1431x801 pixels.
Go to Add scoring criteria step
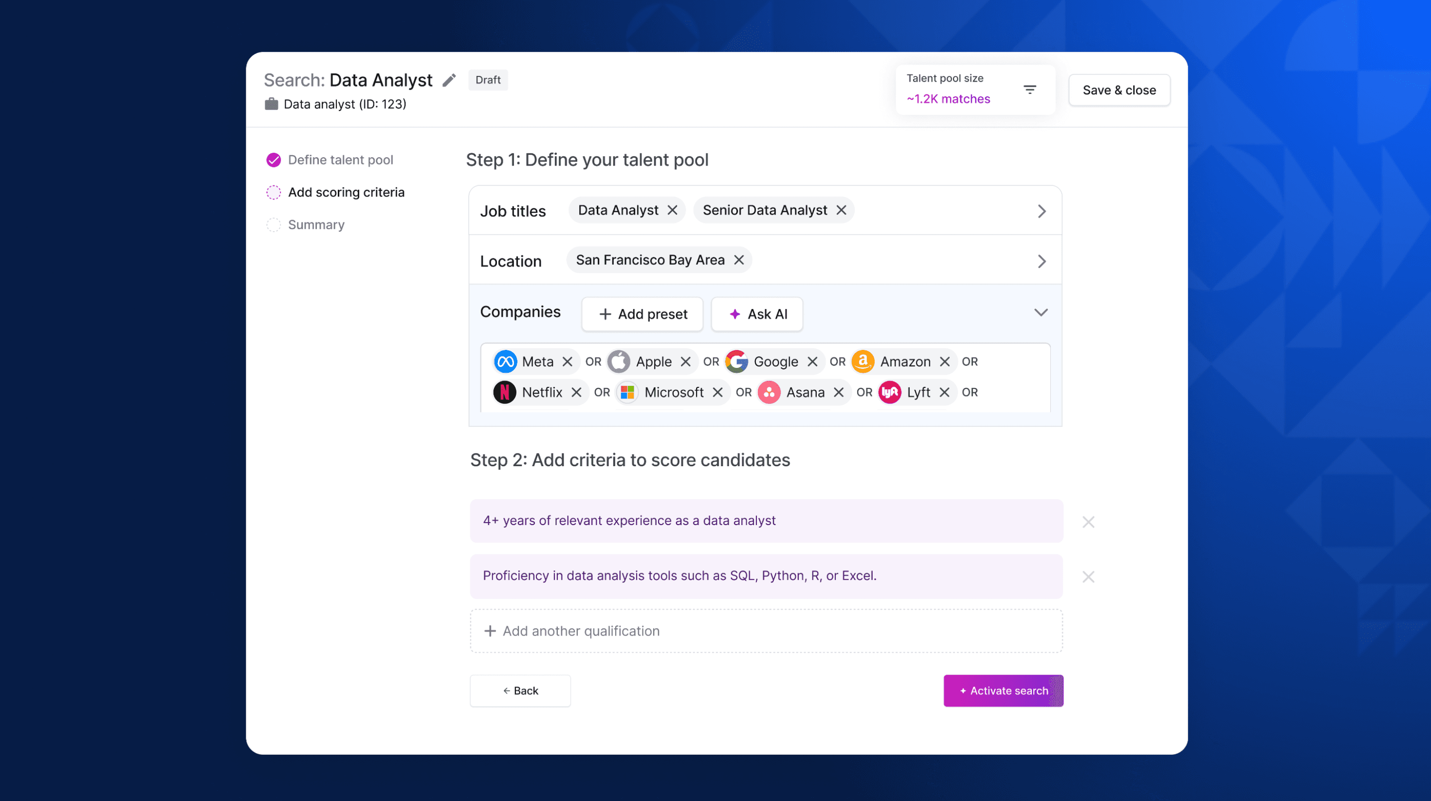346,192
